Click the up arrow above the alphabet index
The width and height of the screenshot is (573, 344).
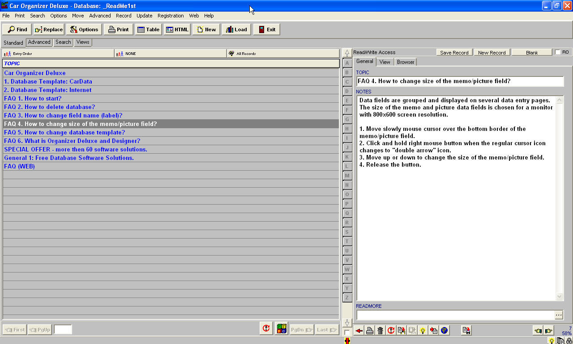(x=347, y=53)
